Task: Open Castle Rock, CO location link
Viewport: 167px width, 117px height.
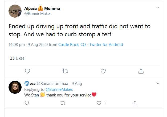Action: click(72, 45)
